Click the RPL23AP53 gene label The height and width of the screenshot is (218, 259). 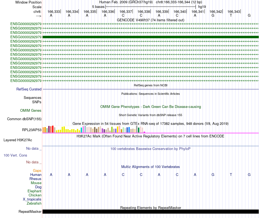tap(32, 130)
